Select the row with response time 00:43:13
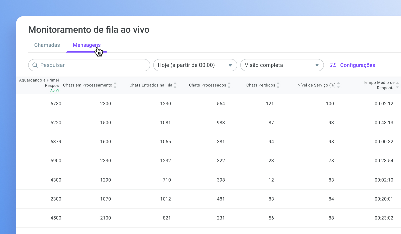This screenshot has width=401, height=234. (x=209, y=123)
